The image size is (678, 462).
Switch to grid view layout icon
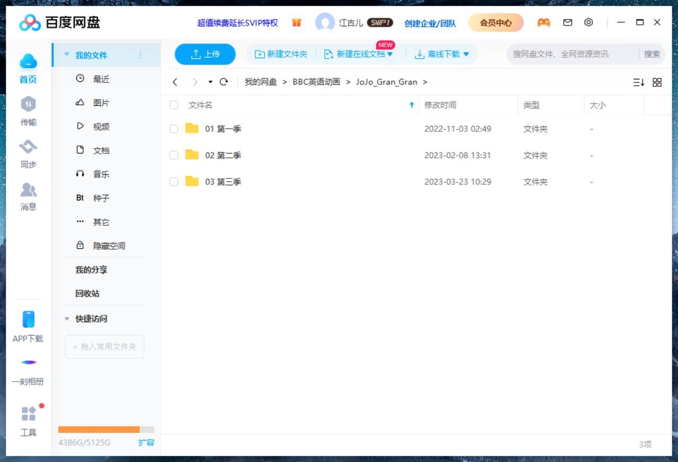click(x=657, y=82)
